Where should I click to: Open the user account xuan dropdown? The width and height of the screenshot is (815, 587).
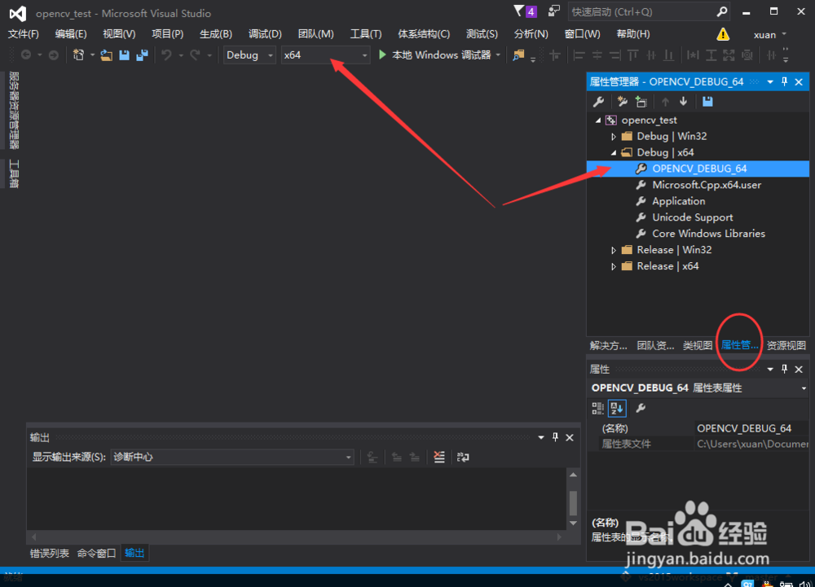pyautogui.click(x=770, y=35)
